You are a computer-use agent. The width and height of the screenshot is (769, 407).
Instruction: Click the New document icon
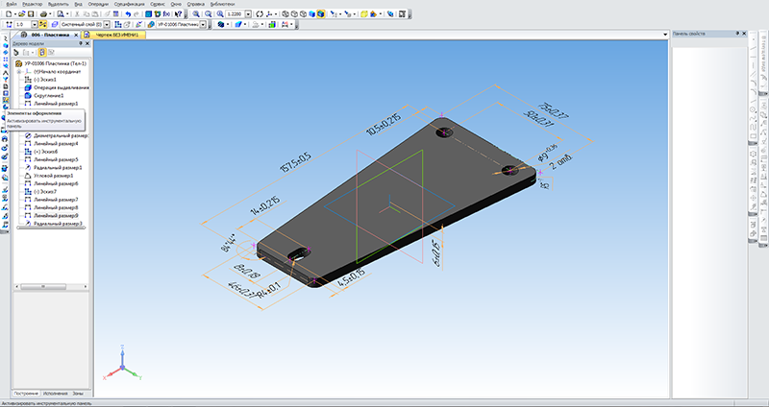[x=7, y=14]
